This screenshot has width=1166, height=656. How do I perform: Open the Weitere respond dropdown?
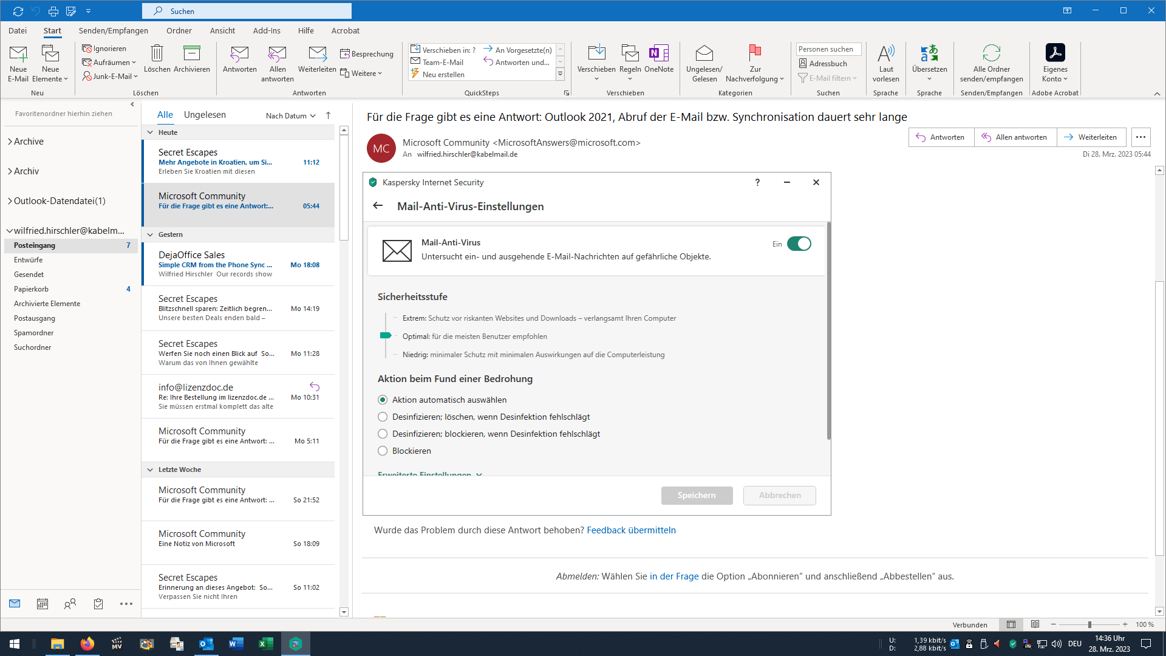coord(361,73)
